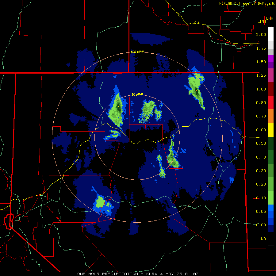Click the ND legend label
This screenshot has width=276, height=276.
[x=263, y=239]
